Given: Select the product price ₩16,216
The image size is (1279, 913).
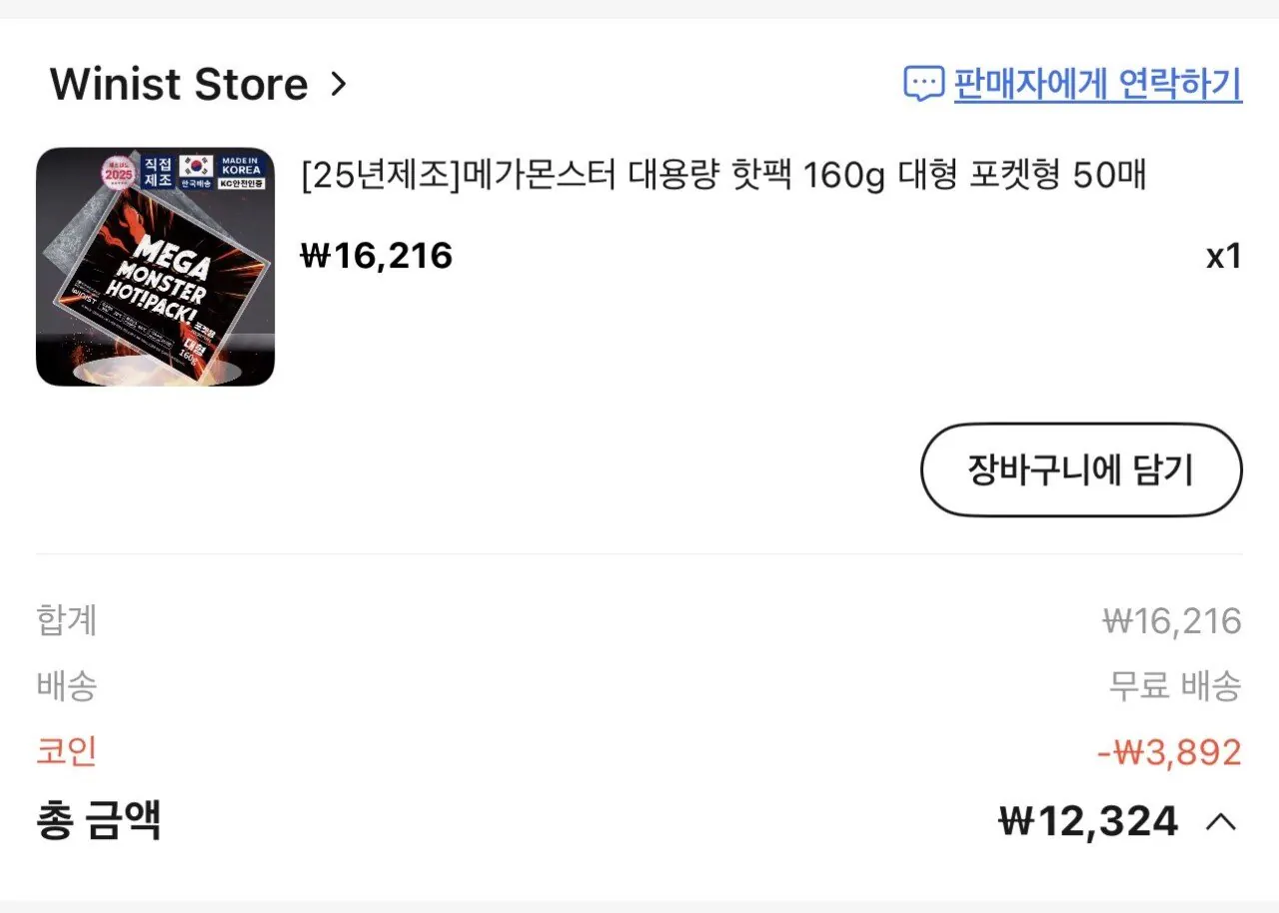Looking at the screenshot, I should pyautogui.click(x=377, y=255).
